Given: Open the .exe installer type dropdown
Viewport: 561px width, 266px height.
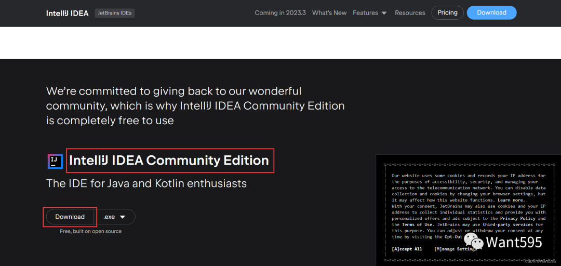Looking at the screenshot, I should coord(114,217).
